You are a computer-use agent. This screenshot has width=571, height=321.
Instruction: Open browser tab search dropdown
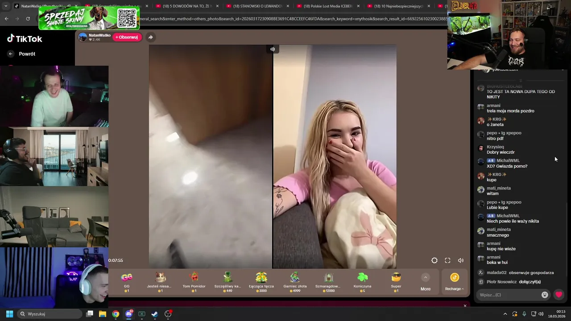coord(5,6)
